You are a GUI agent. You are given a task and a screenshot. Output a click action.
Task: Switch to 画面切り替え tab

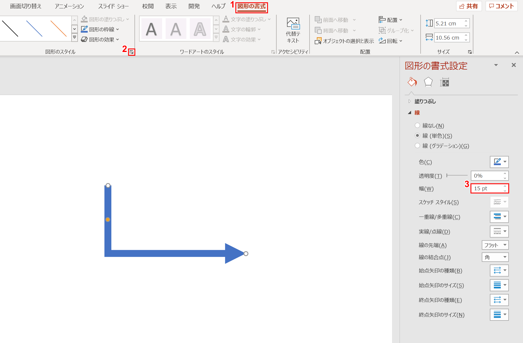[x=26, y=6]
